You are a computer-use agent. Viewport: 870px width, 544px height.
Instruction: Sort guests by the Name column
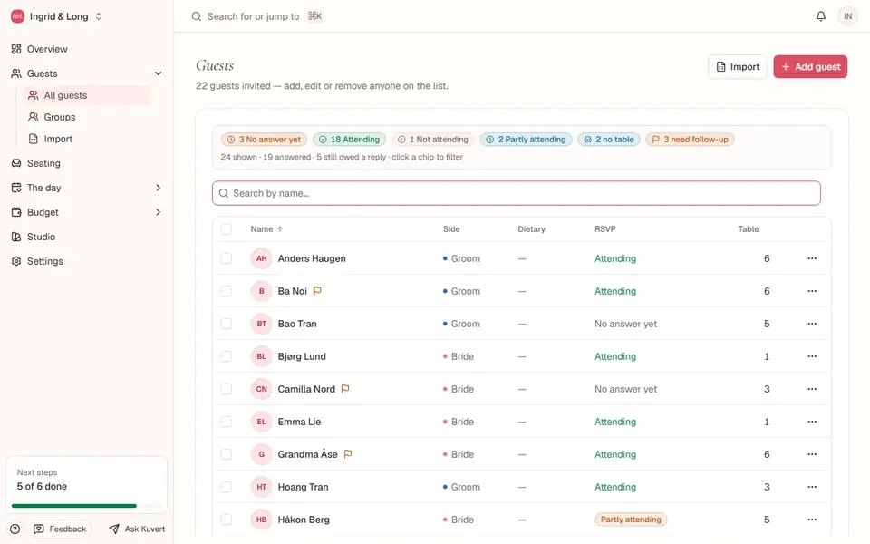click(266, 229)
